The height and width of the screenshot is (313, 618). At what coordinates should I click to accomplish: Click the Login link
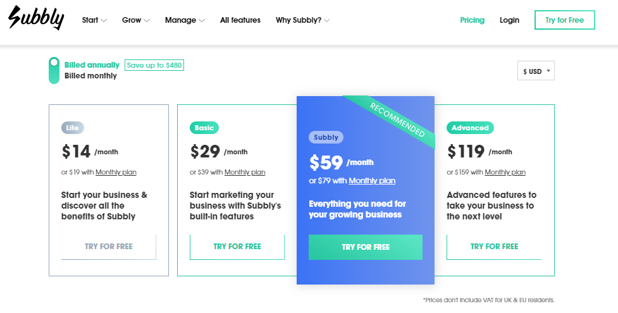pyautogui.click(x=509, y=20)
